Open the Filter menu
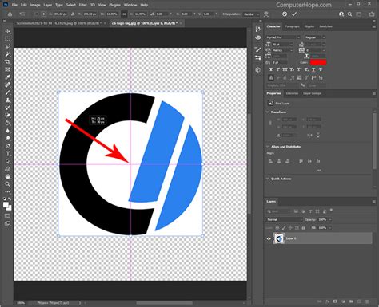 pos(83,5)
